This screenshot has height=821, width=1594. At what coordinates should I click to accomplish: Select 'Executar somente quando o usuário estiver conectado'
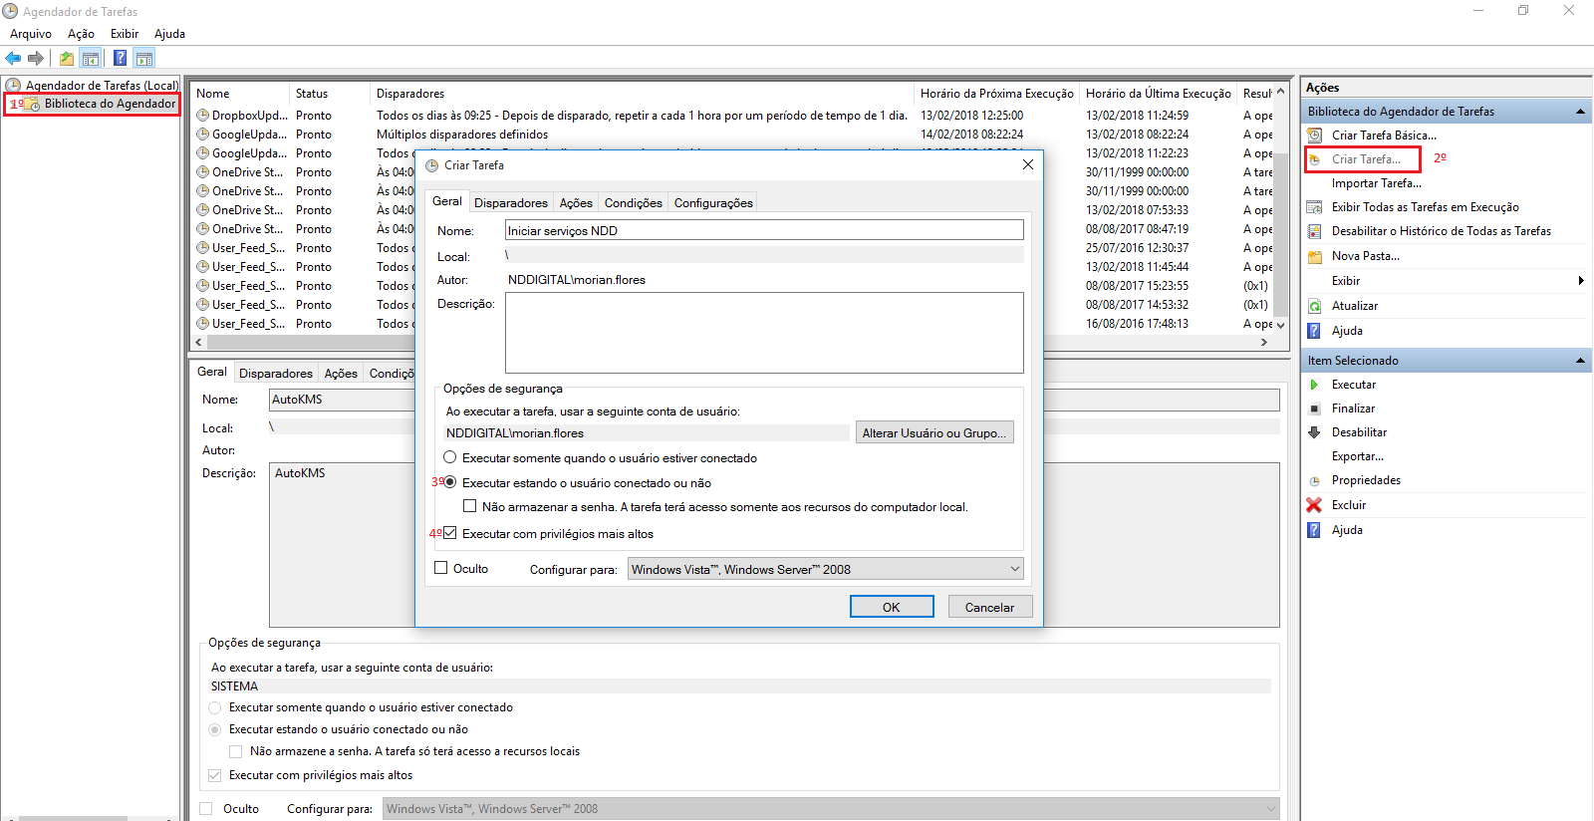coord(450,458)
